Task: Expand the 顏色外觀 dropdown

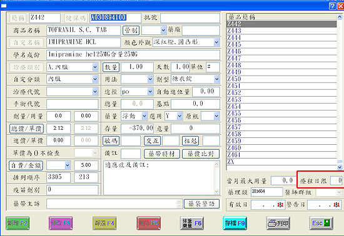Action: point(216,42)
